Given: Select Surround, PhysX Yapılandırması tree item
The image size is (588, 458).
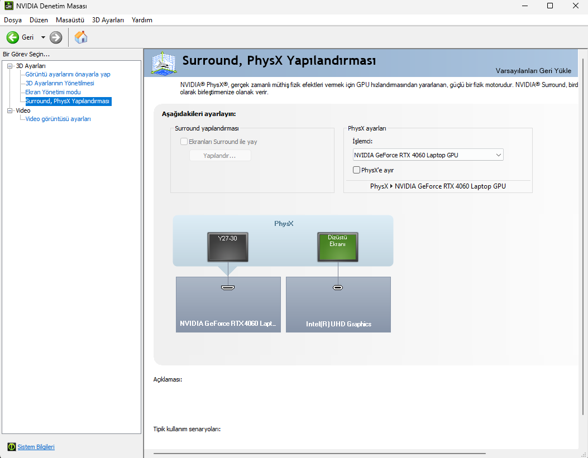Looking at the screenshot, I should pyautogui.click(x=68, y=101).
